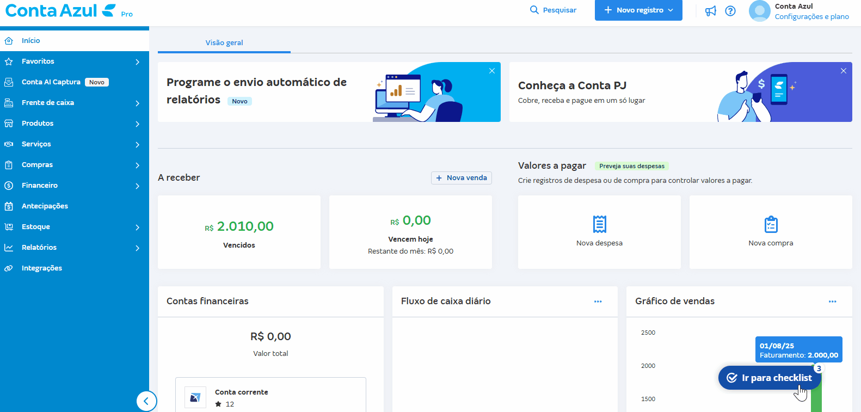Screen dimensions: 861x412
Task: Click the Pesquisar search text
Action: [559, 10]
